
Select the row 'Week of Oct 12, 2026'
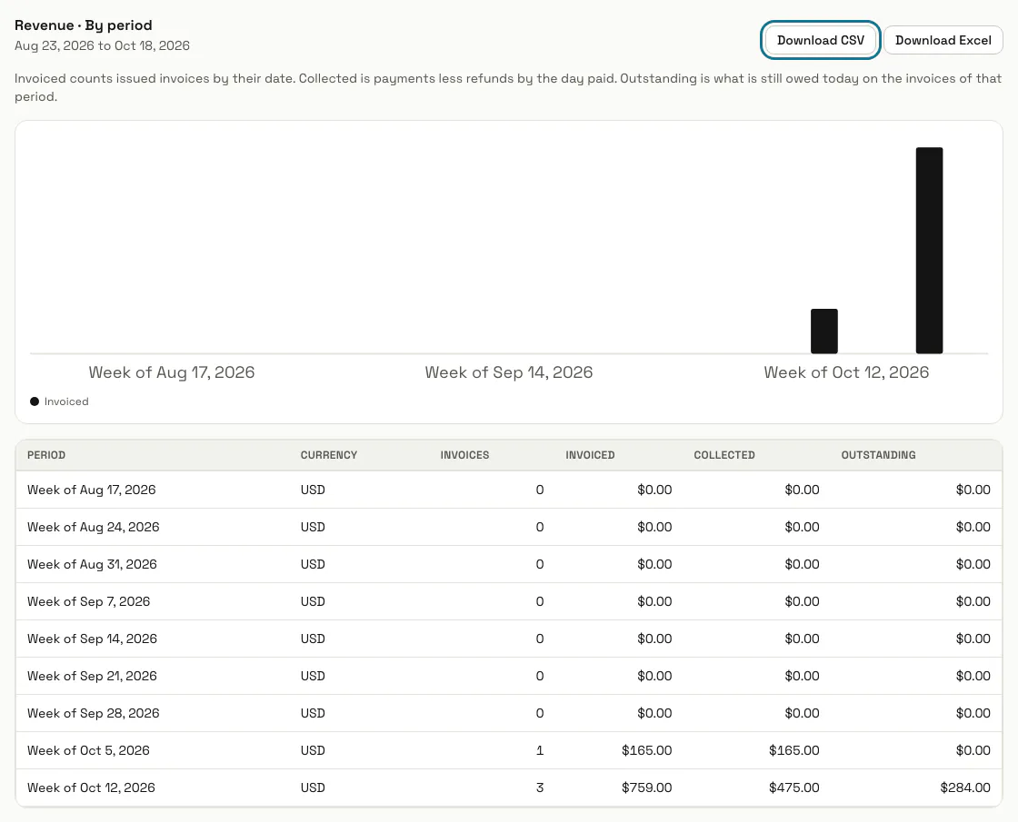point(509,787)
